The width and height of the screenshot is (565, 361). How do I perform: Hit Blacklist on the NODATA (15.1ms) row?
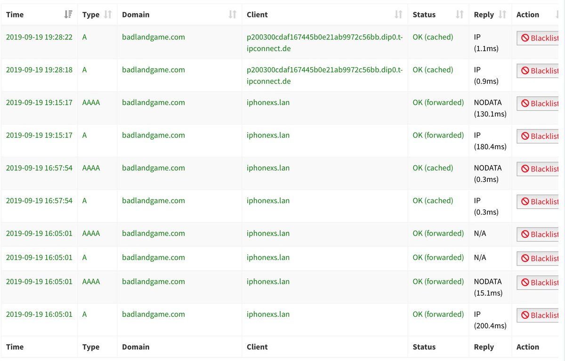(x=539, y=283)
